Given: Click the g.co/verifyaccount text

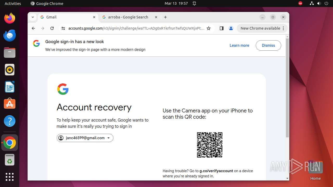Looking at the screenshot, I should pyautogui.click(x=216, y=171).
